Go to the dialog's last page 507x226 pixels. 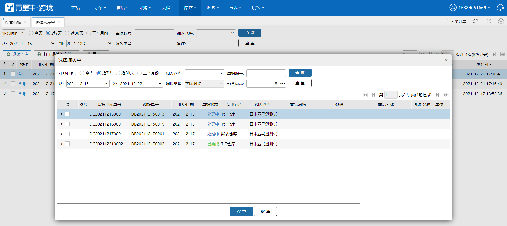pyautogui.click(x=446, y=95)
